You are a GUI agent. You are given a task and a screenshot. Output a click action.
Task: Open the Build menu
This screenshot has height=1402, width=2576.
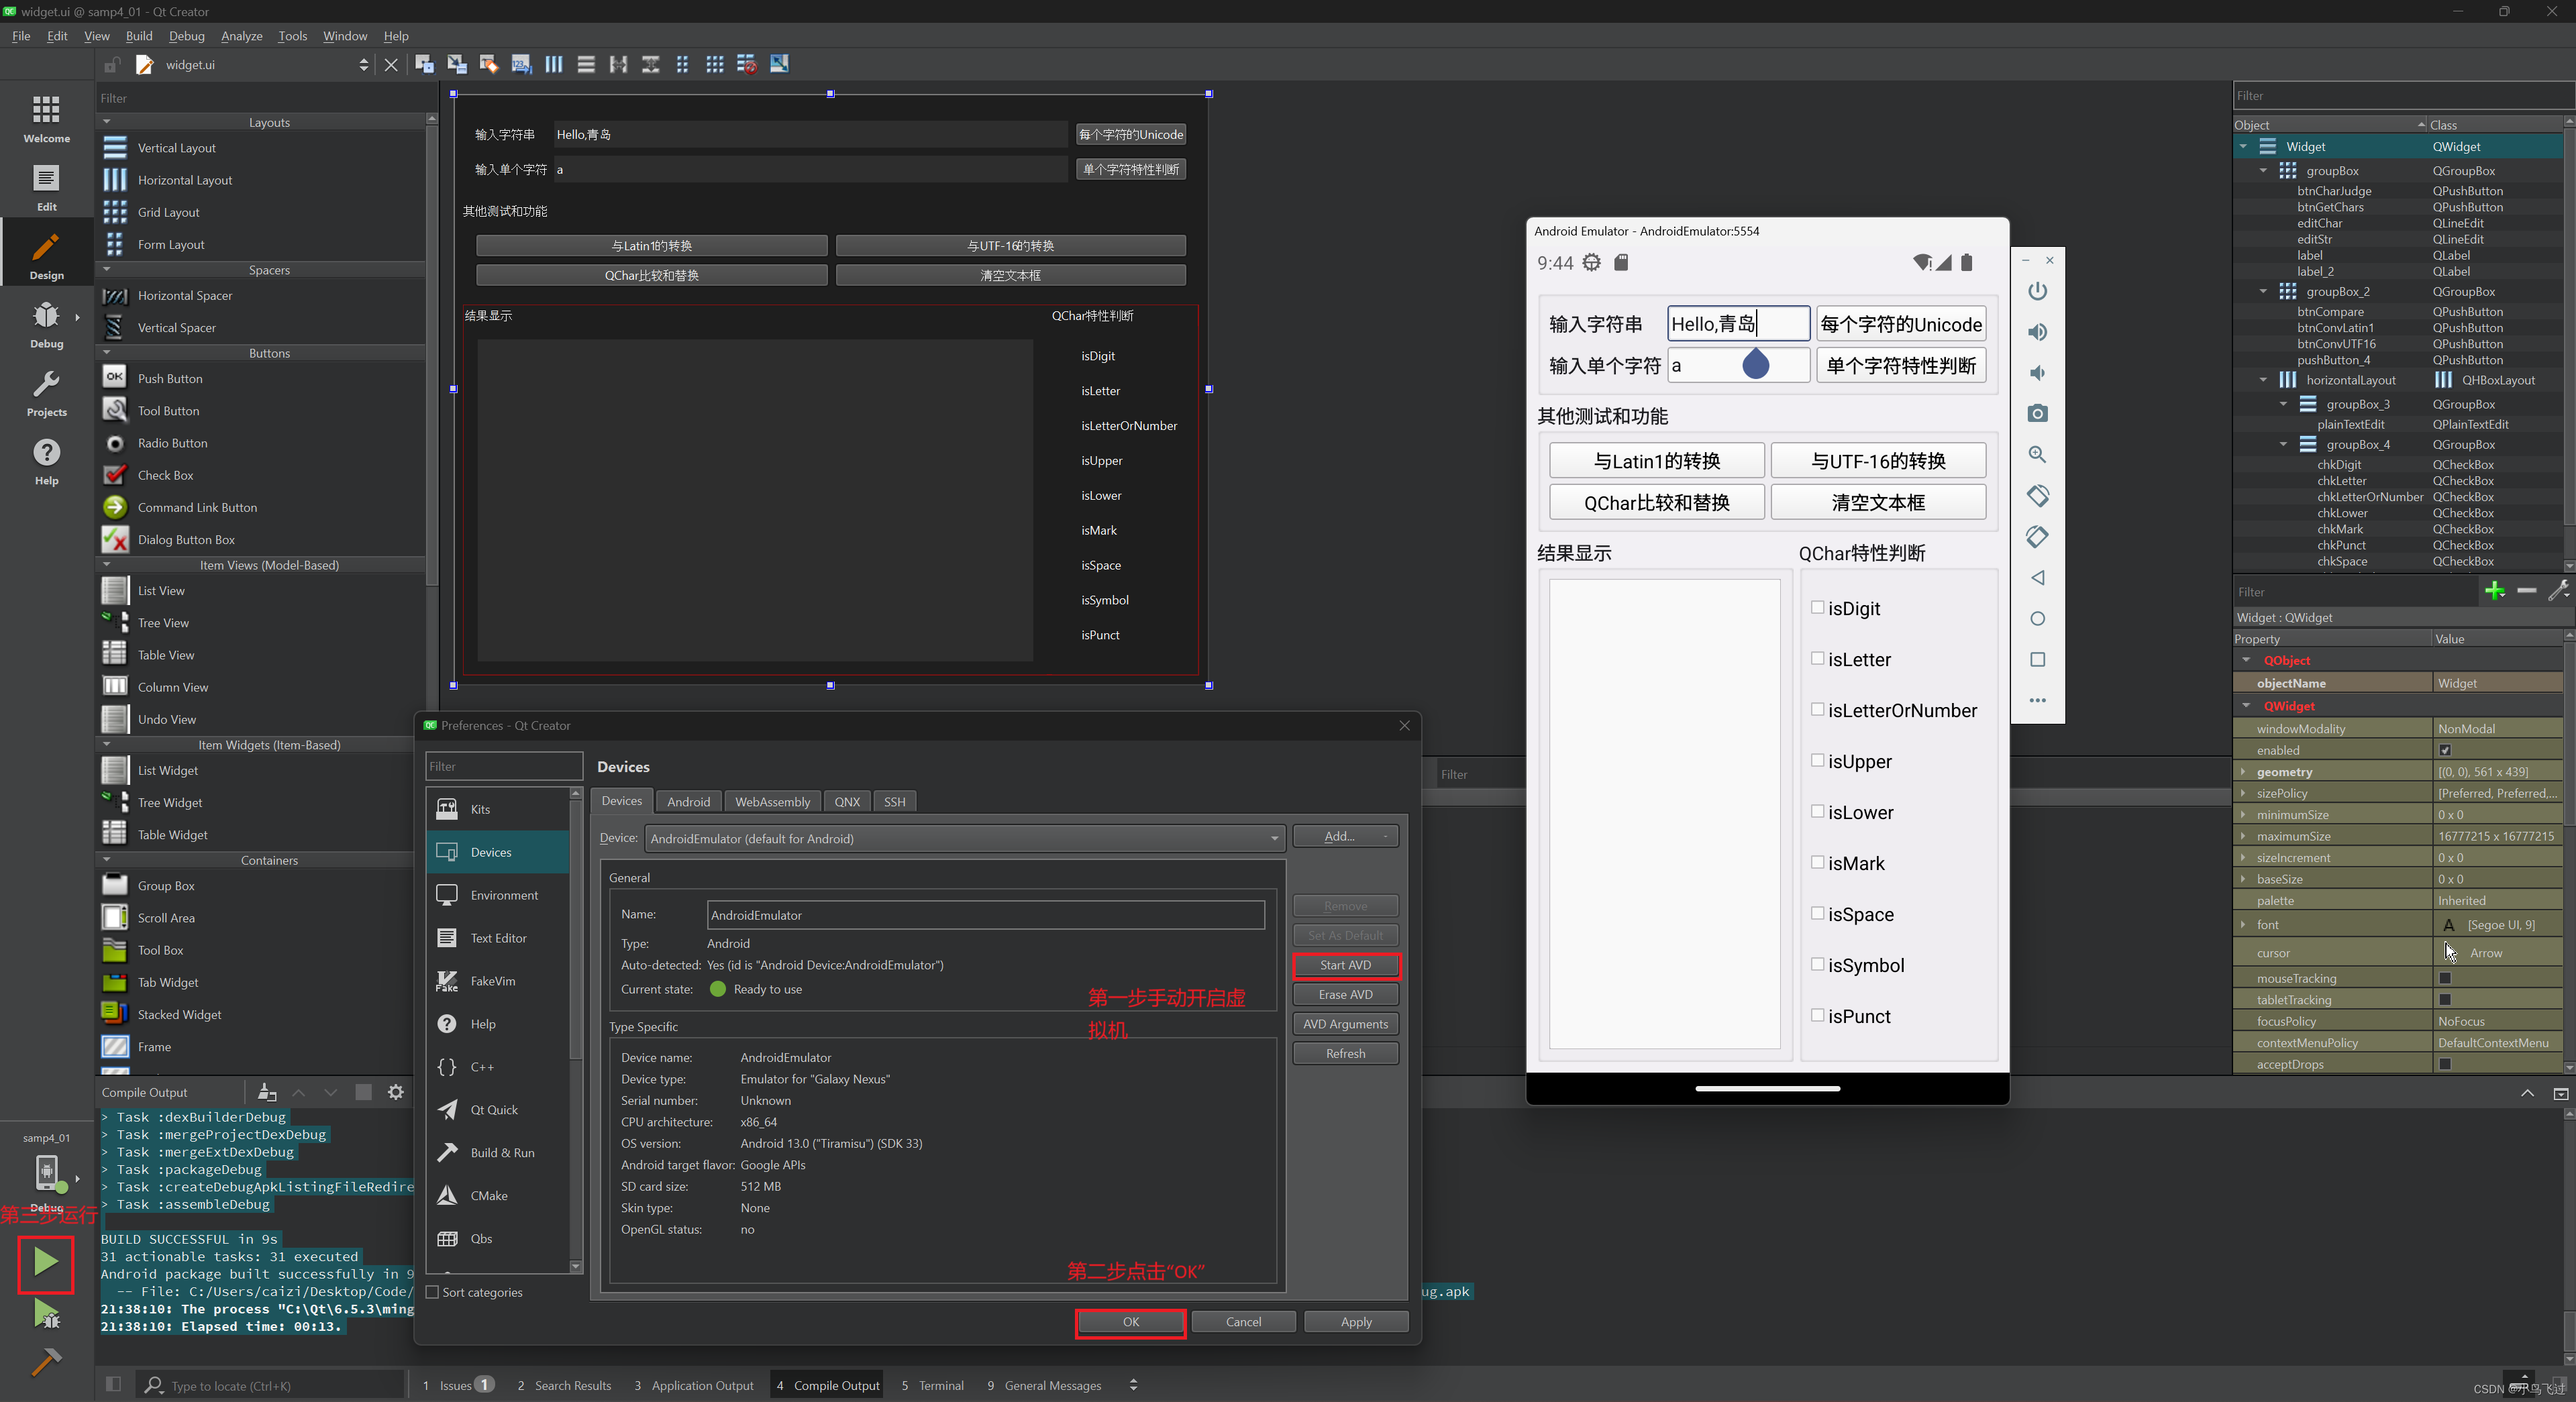click(x=139, y=36)
